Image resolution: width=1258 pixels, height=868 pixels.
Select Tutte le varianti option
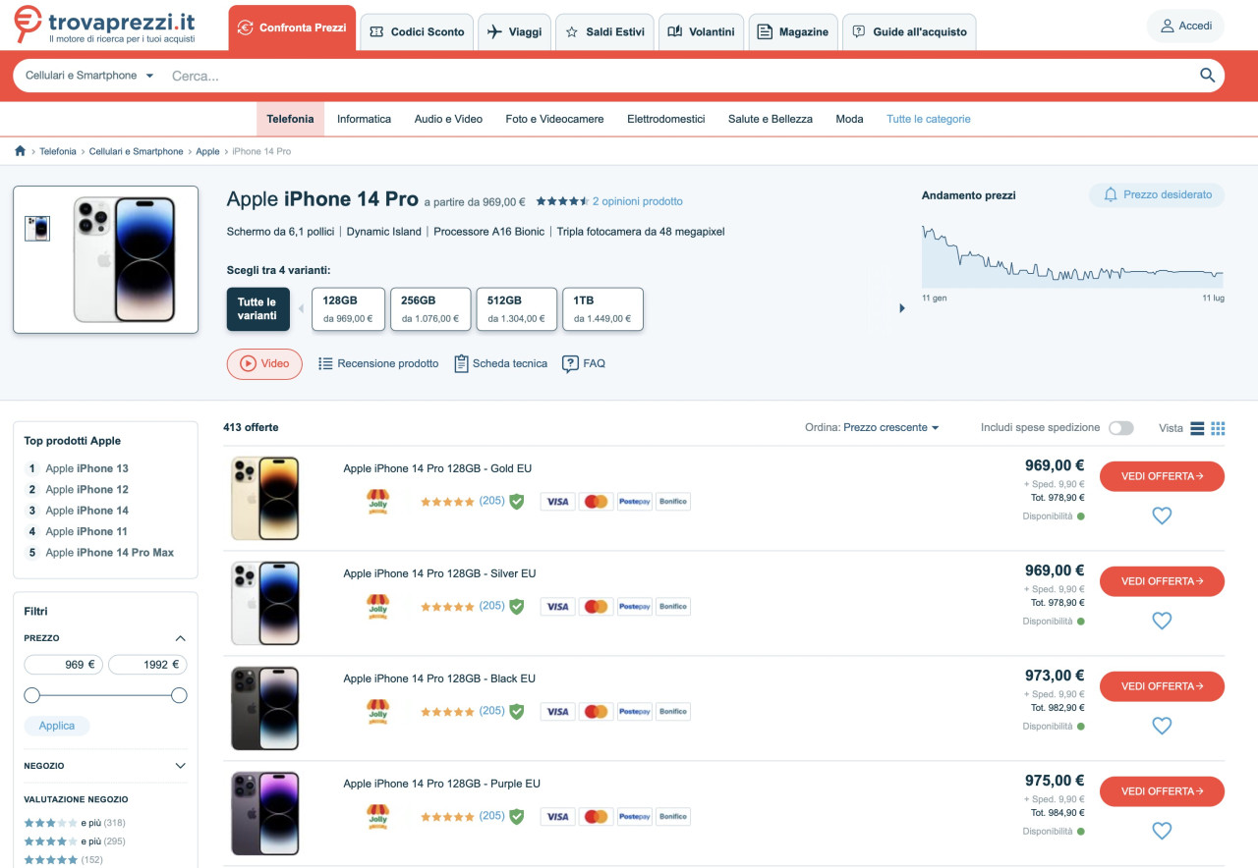tap(257, 308)
